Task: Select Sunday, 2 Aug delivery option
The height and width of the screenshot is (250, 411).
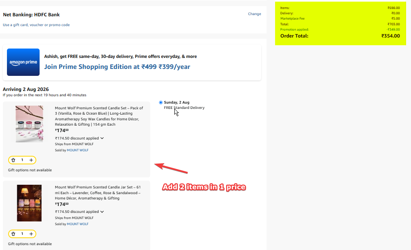Action: tap(161, 102)
